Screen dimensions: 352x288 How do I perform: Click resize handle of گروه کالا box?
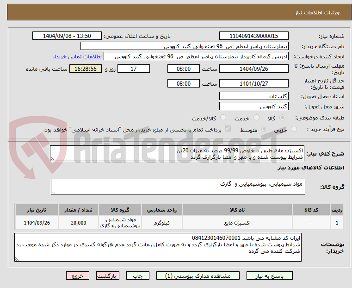pos(54,192)
